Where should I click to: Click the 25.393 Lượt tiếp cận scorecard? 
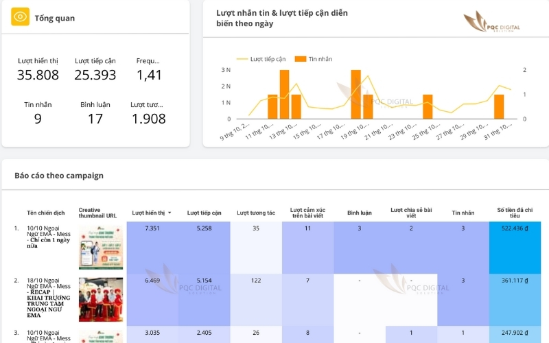point(95,70)
